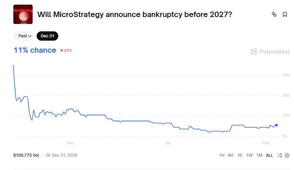
Task: Open chart settings gear icon
Action: click(287, 155)
